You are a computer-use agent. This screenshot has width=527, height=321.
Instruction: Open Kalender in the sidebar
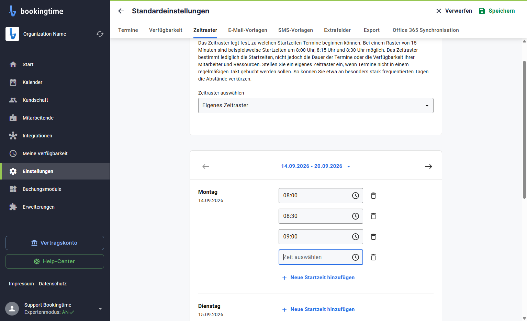click(55, 82)
